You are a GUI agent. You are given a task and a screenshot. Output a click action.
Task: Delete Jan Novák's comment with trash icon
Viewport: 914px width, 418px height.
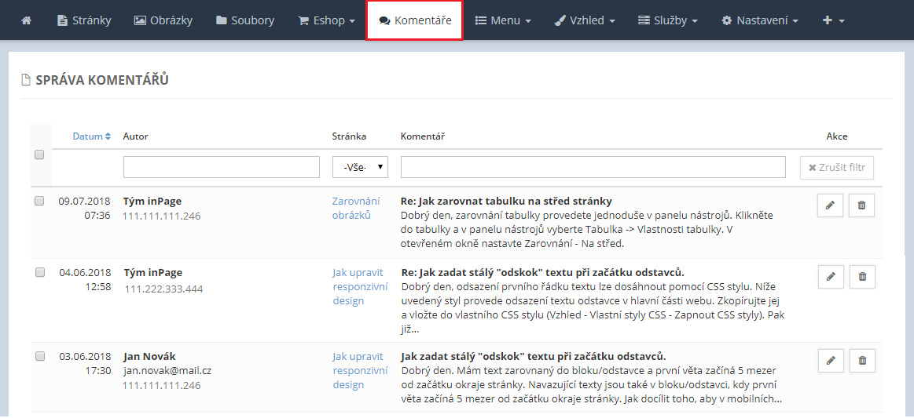pos(861,361)
